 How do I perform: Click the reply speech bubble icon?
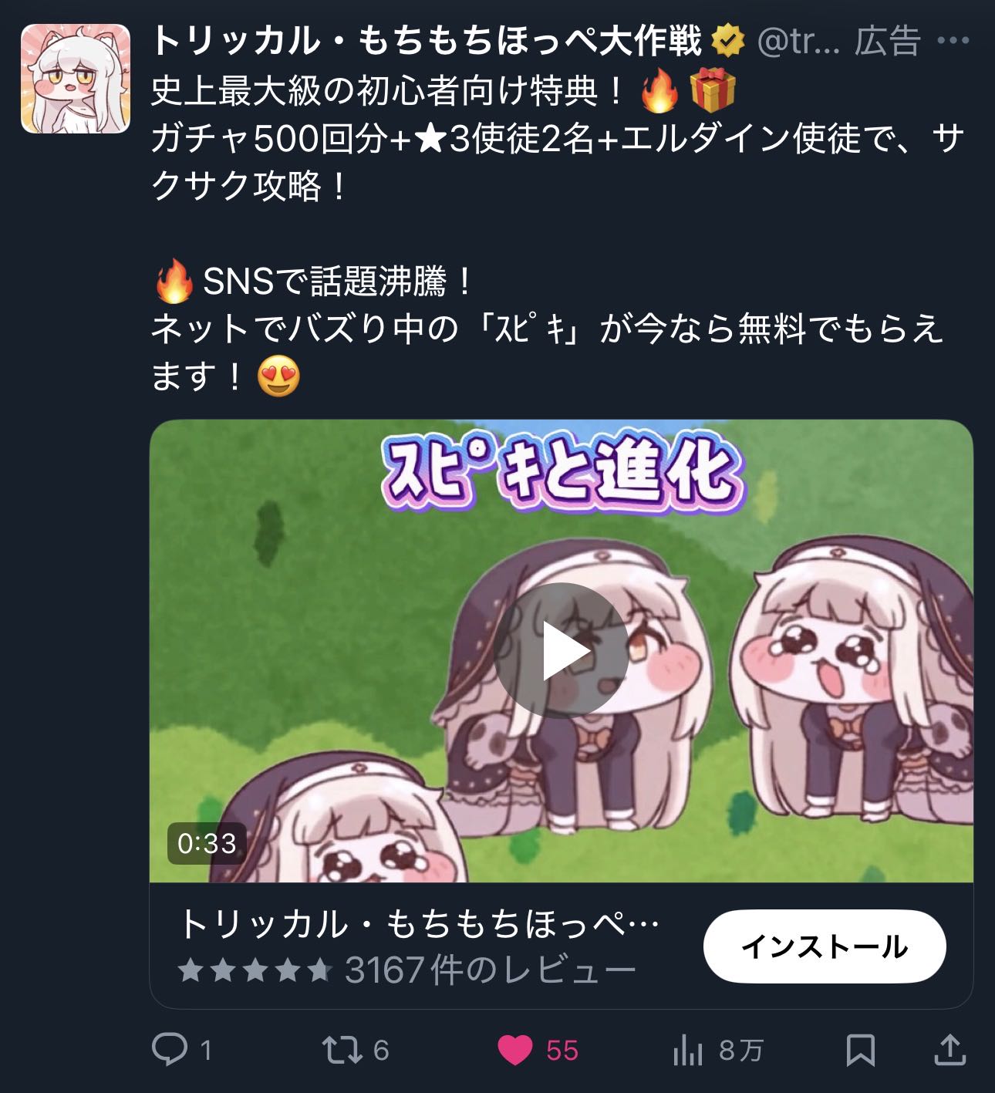pos(170,1050)
